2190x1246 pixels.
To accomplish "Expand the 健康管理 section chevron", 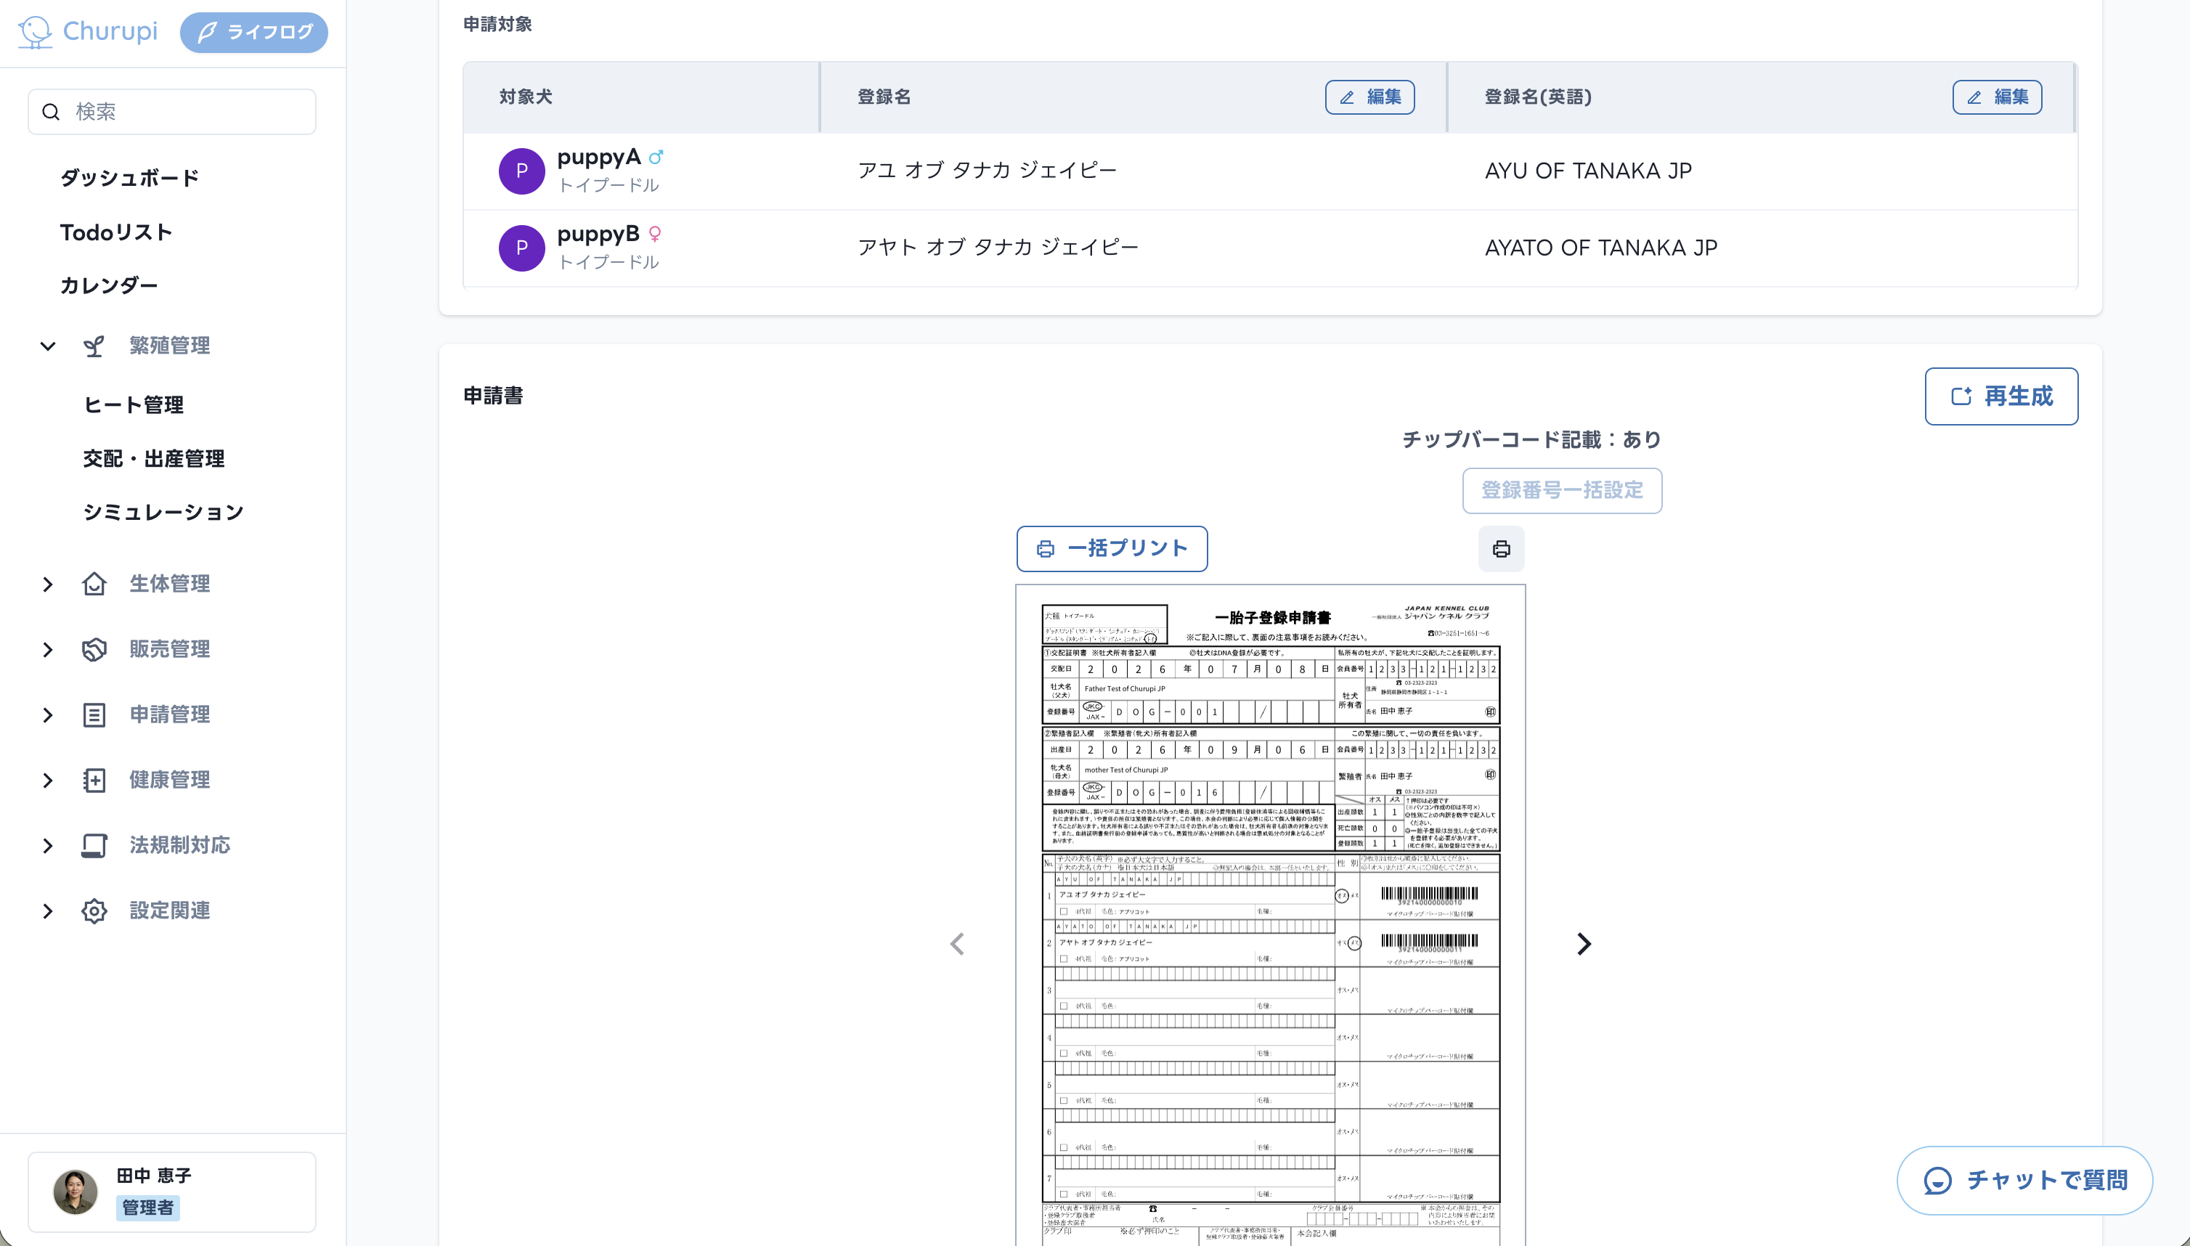I will click(x=48, y=780).
